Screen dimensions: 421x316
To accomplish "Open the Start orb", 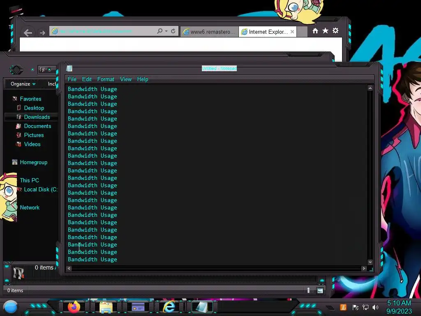I will pyautogui.click(x=11, y=307).
